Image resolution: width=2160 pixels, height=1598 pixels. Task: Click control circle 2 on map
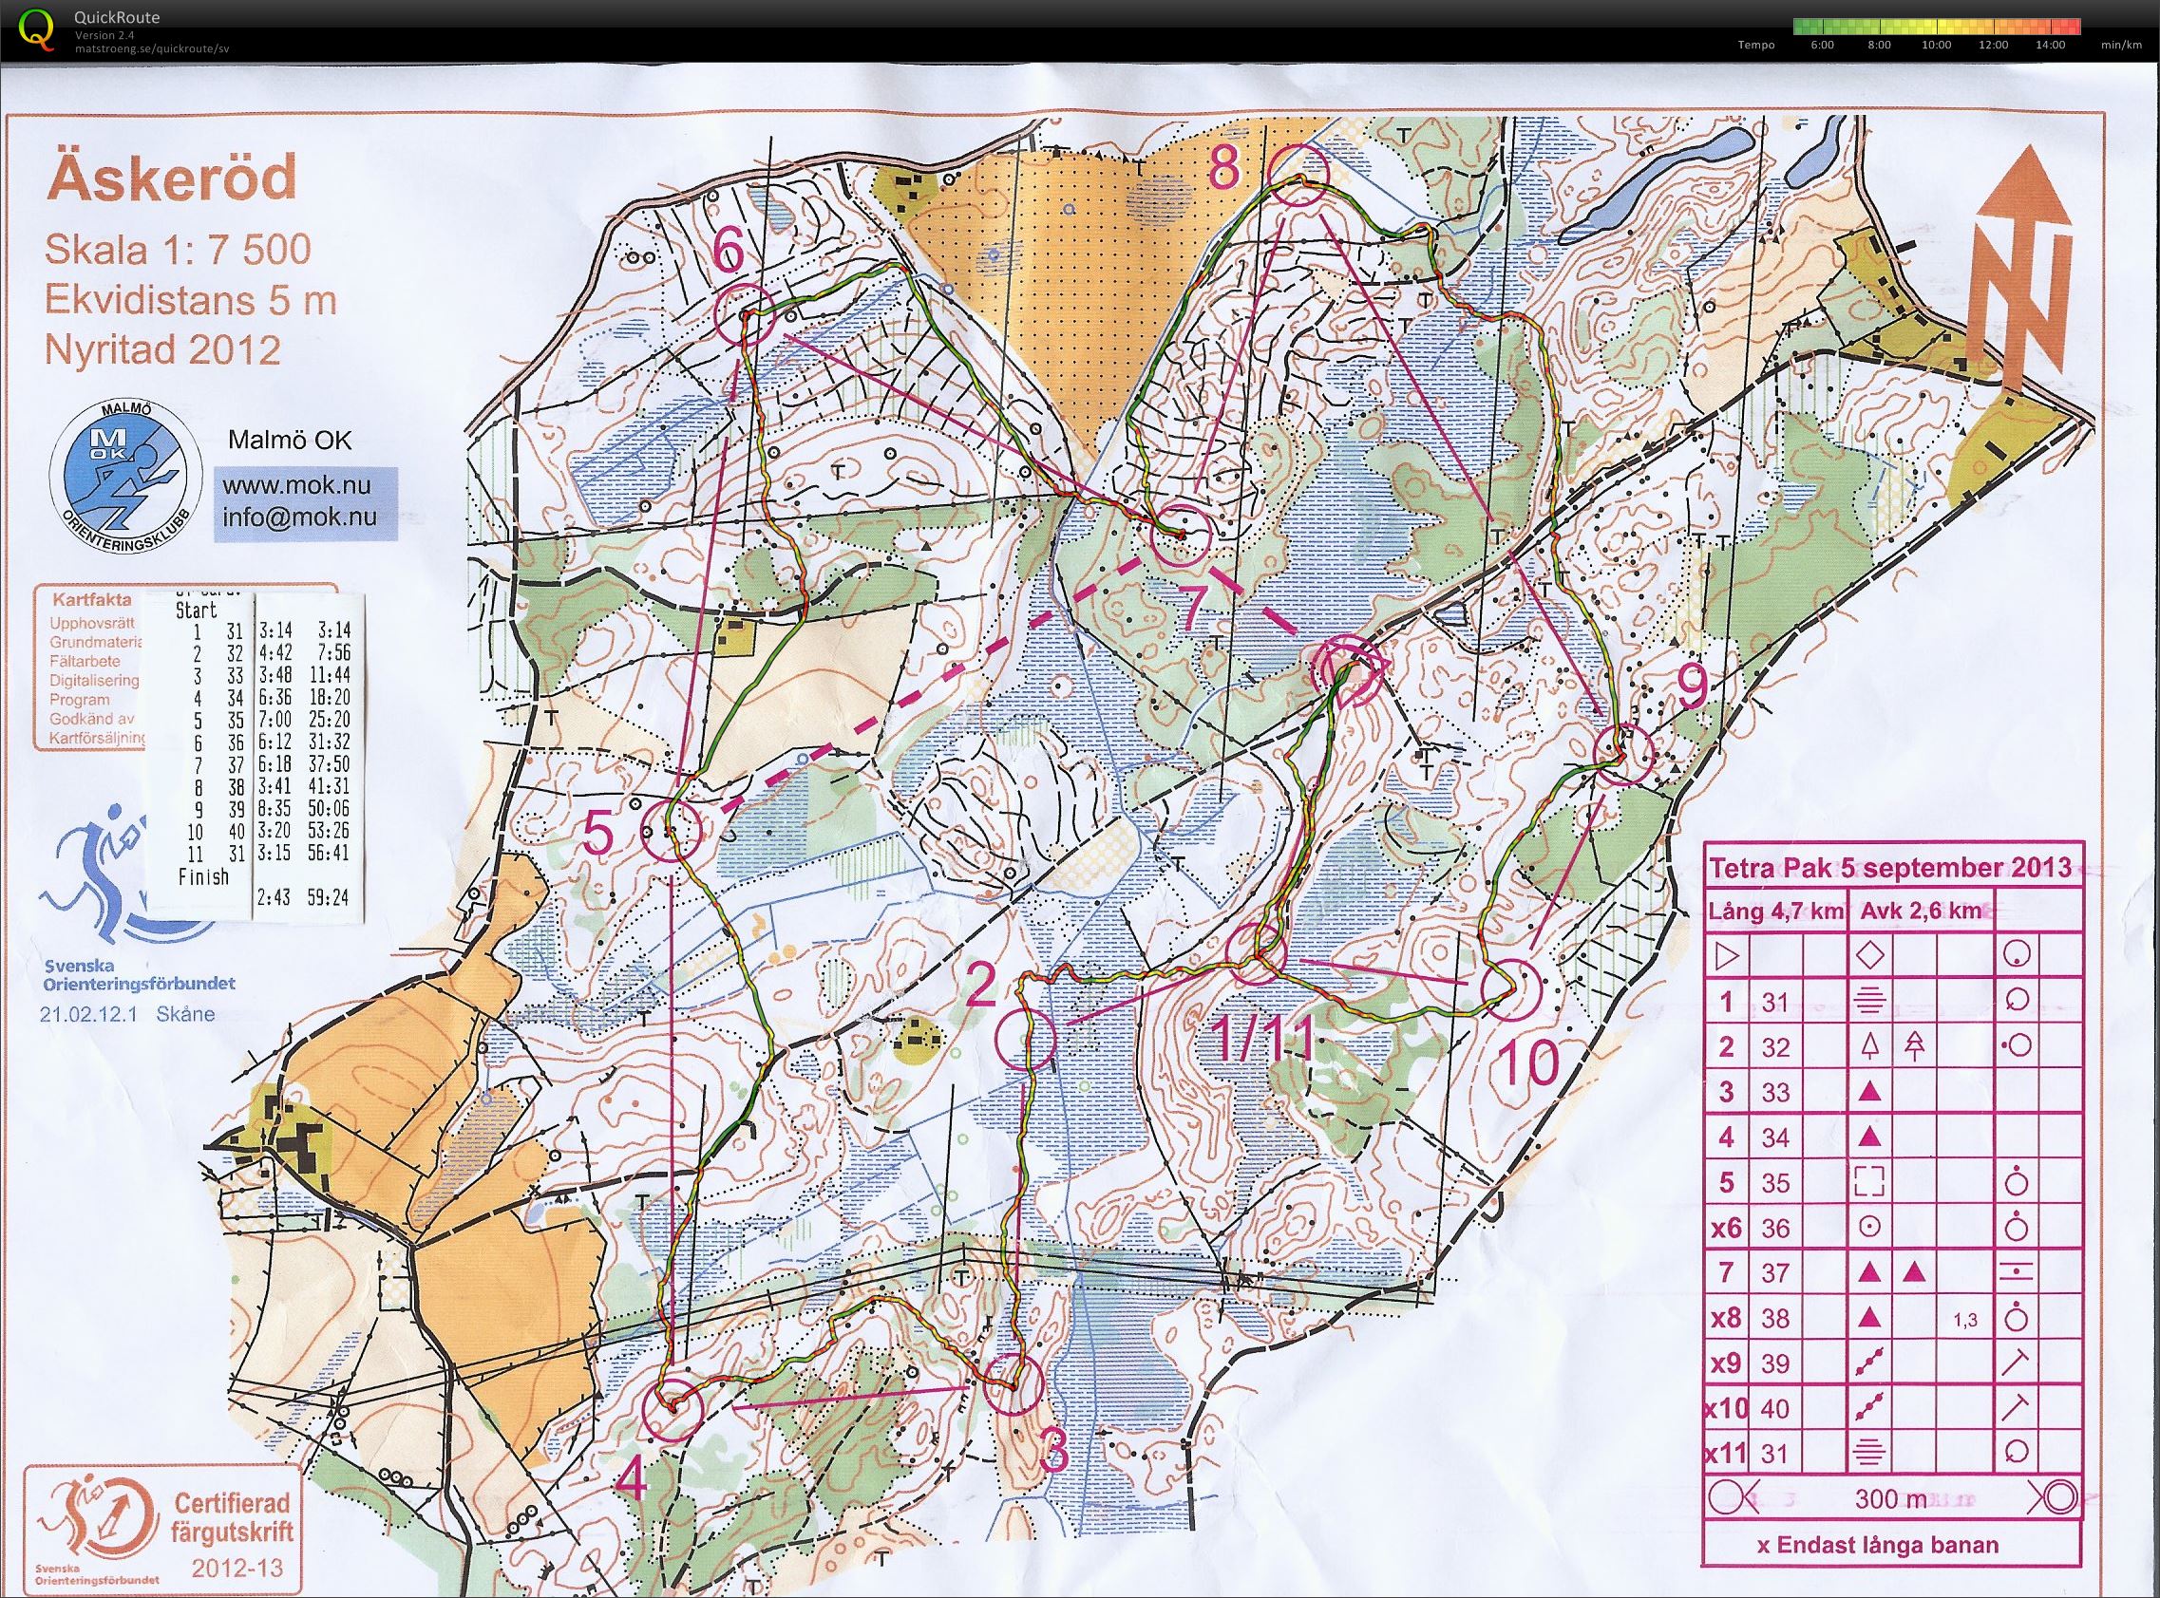[x=1026, y=1038]
